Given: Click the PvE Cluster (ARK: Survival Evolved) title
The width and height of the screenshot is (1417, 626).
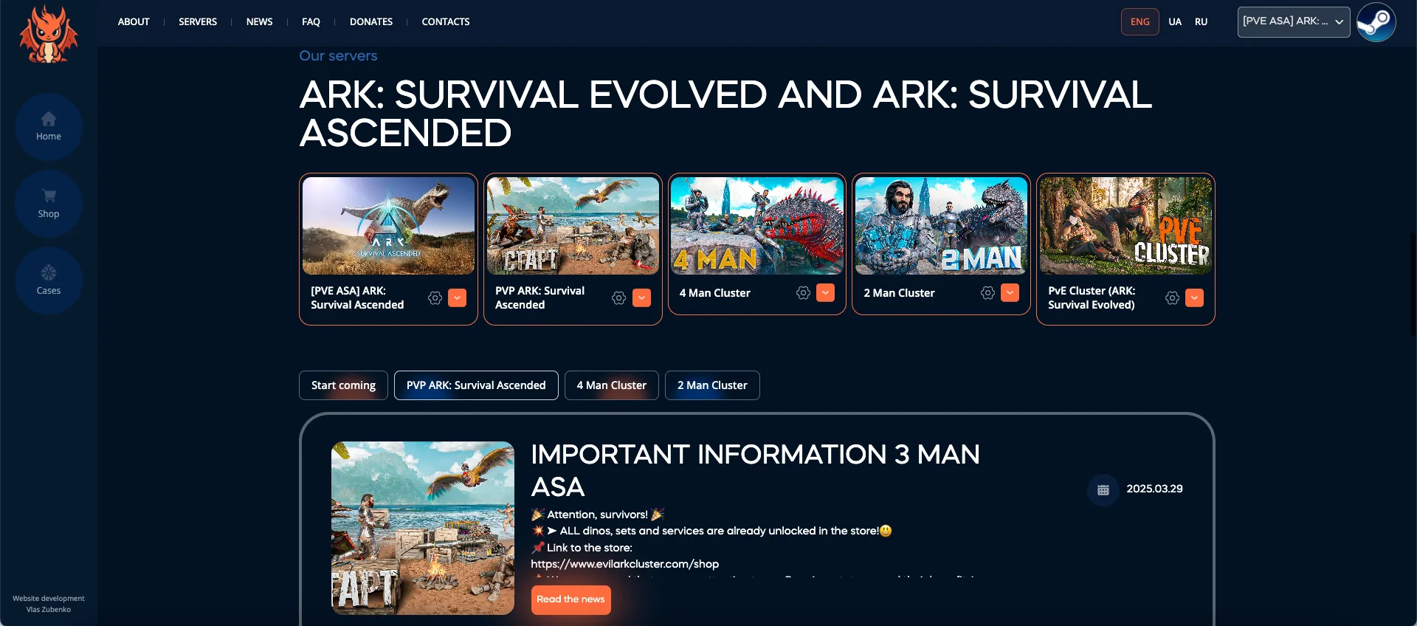Looking at the screenshot, I should 1092,297.
